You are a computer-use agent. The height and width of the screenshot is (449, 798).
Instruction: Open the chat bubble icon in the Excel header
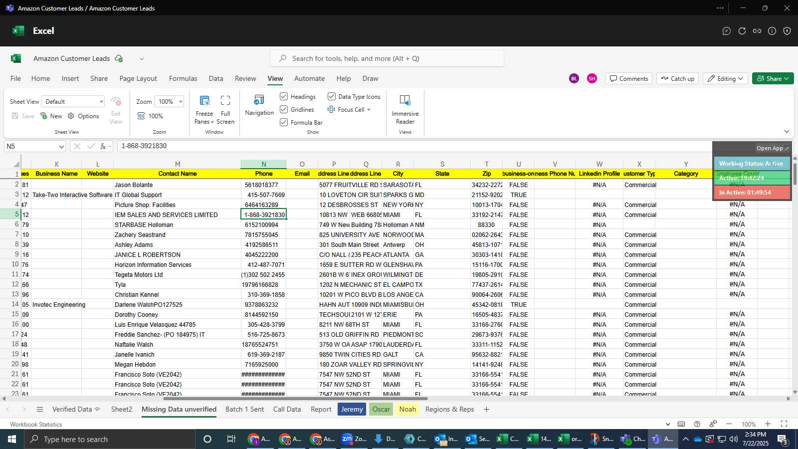727,31
